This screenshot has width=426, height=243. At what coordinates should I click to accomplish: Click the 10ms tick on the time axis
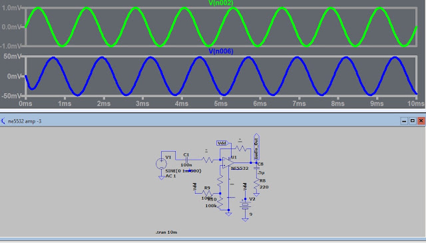click(415, 104)
